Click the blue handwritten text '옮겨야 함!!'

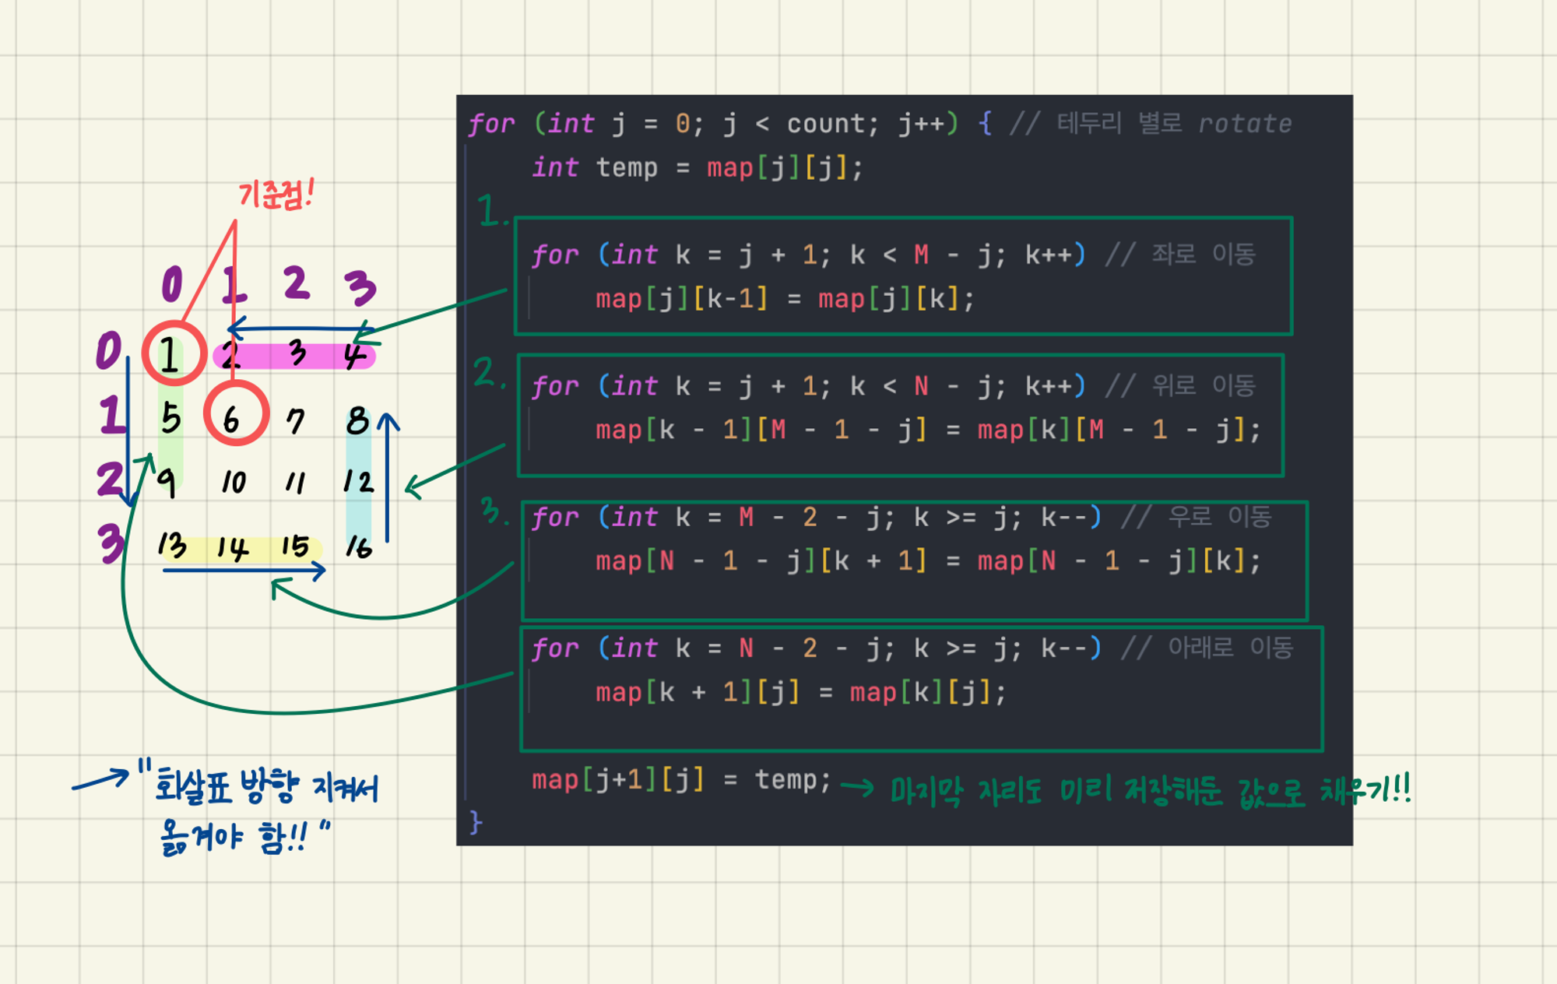[234, 837]
